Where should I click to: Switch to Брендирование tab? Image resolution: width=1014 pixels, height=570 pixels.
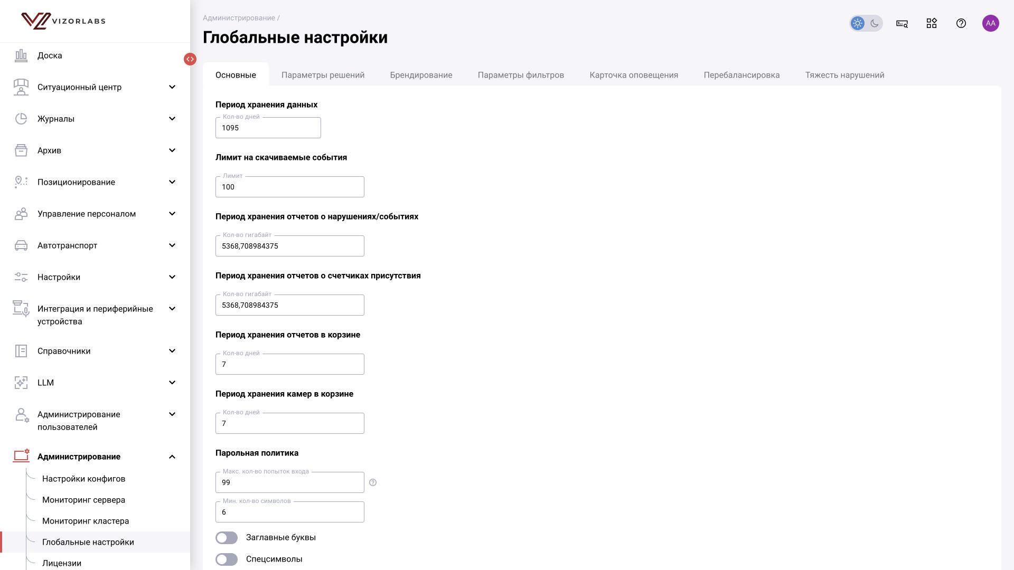pos(421,75)
